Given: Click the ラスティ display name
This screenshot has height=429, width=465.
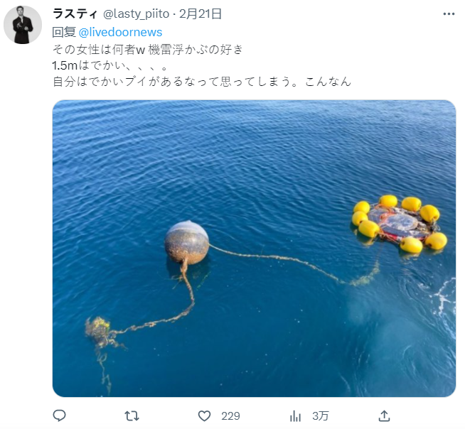Looking at the screenshot, I should pyautogui.click(x=75, y=13).
